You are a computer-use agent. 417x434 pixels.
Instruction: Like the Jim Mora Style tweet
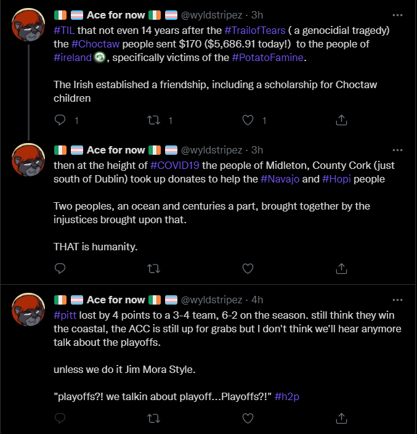coord(248,418)
